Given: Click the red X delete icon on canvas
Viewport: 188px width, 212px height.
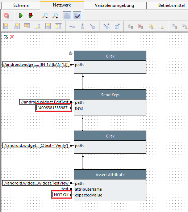Looking at the screenshot, I should 12,37.
